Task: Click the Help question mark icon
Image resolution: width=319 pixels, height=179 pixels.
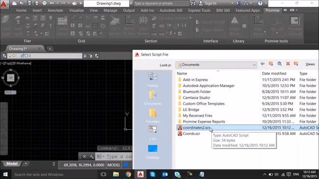Action: (260, 3)
